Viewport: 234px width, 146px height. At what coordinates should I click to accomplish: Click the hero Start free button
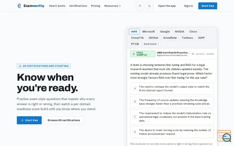click(x=29, y=120)
